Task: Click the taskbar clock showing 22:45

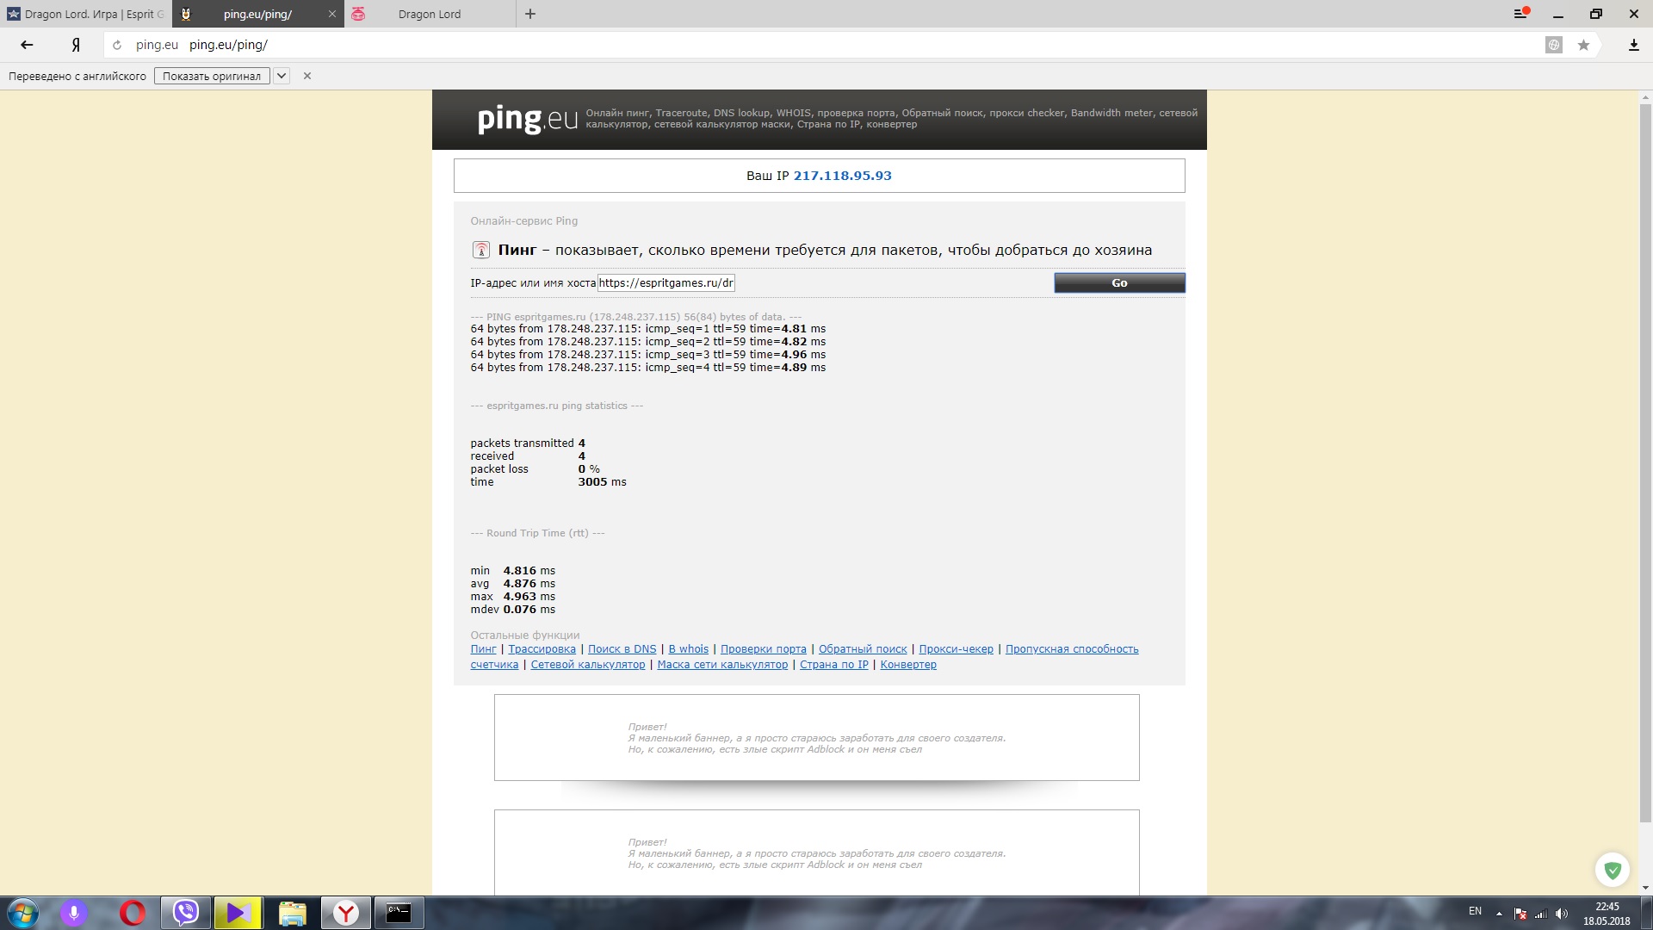Action: pos(1607,914)
